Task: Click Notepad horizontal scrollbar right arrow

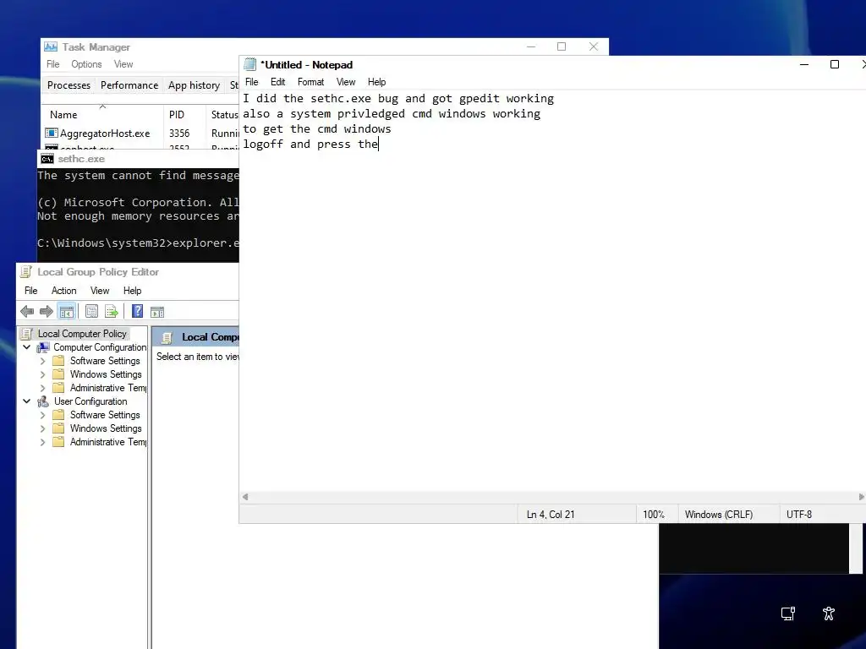Action: click(862, 497)
